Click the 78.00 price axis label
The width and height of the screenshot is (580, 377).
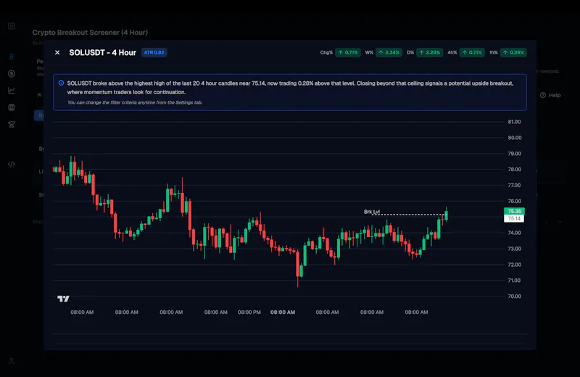[514, 170]
